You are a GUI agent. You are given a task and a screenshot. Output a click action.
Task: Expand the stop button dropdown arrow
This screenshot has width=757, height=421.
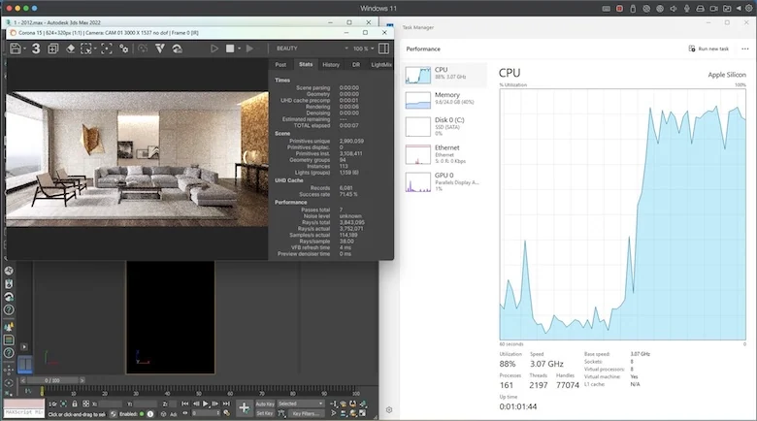(239, 49)
